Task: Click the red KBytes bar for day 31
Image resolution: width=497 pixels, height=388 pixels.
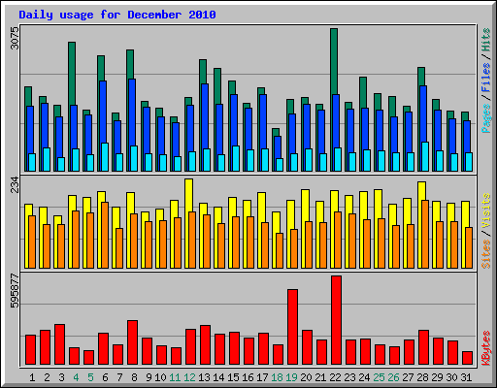Action: (467, 358)
